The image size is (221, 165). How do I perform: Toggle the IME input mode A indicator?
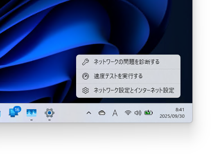(115, 113)
